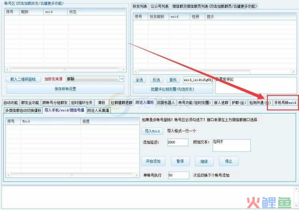299x210 pixels.
Task: Click the 导入Wxid button
Action: point(152,131)
